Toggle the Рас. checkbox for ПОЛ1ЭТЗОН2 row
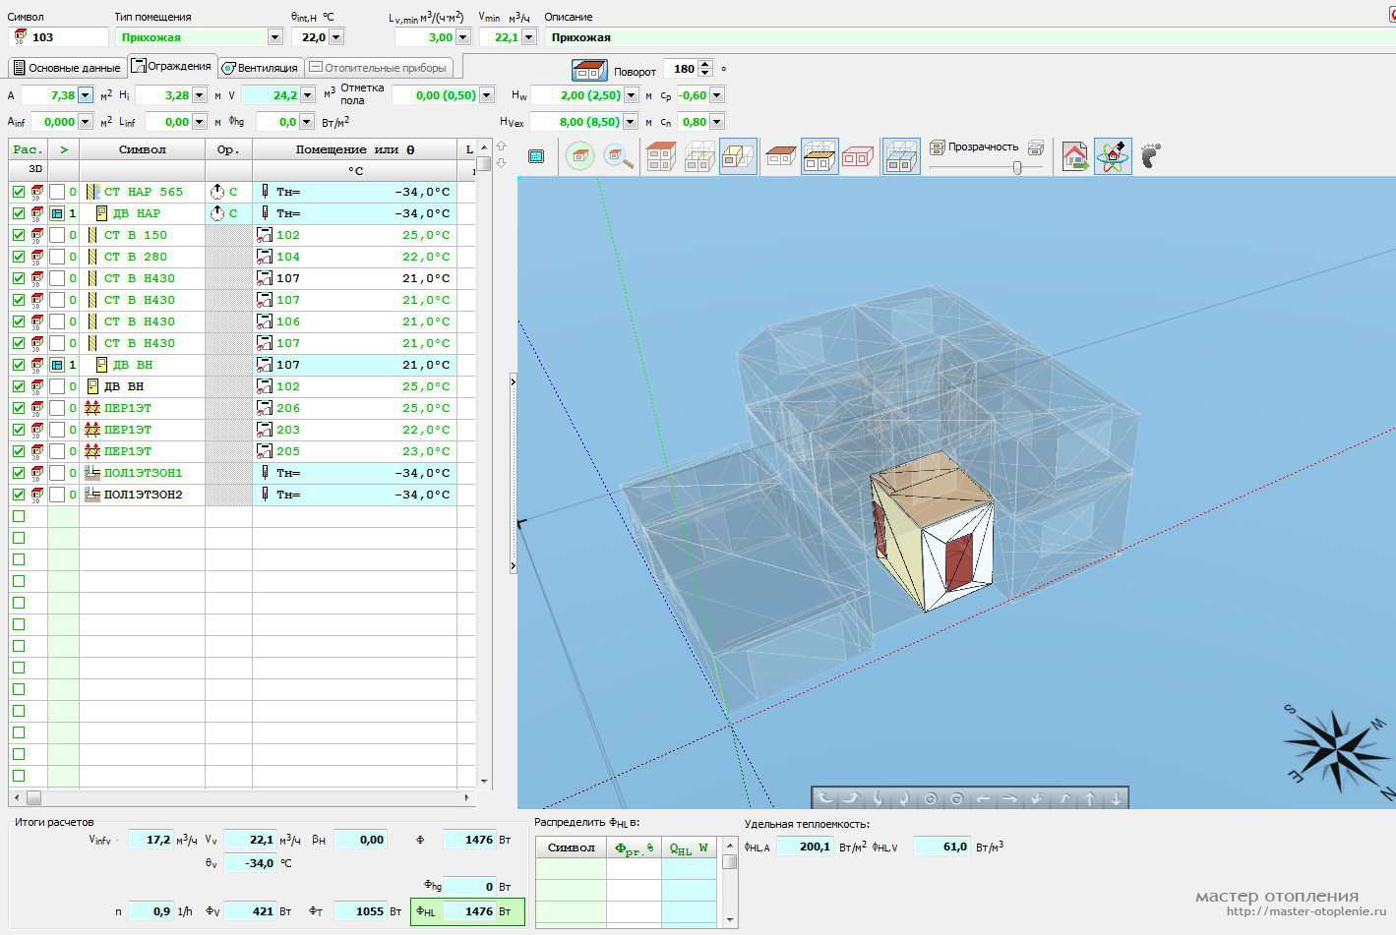This screenshot has height=935, width=1396. tap(19, 495)
